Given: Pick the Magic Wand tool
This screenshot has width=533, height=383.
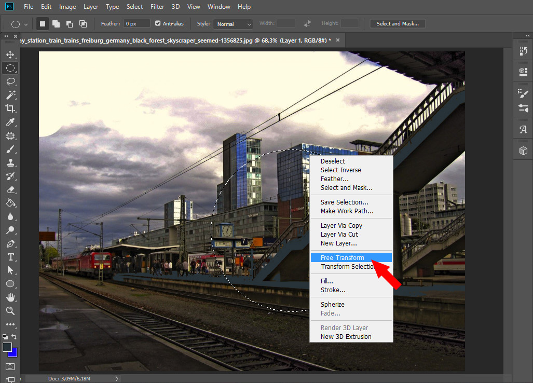Looking at the screenshot, I should (x=10, y=95).
